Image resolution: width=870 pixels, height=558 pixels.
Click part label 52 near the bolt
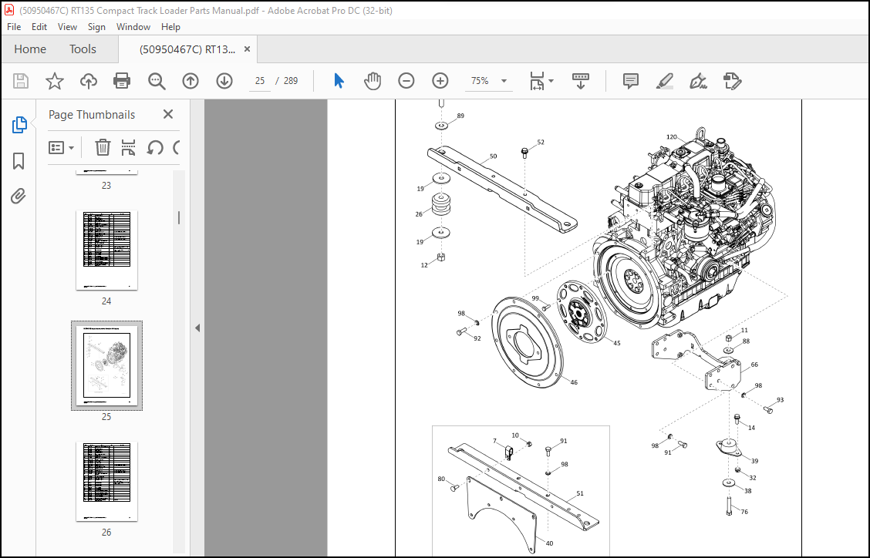pyautogui.click(x=541, y=143)
